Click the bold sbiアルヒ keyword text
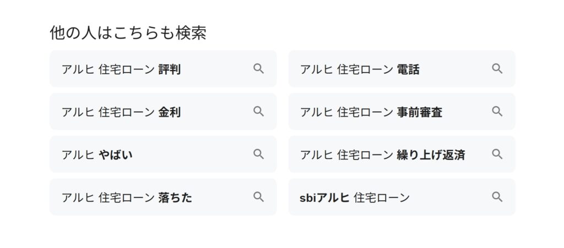564x248 pixels. pos(324,197)
